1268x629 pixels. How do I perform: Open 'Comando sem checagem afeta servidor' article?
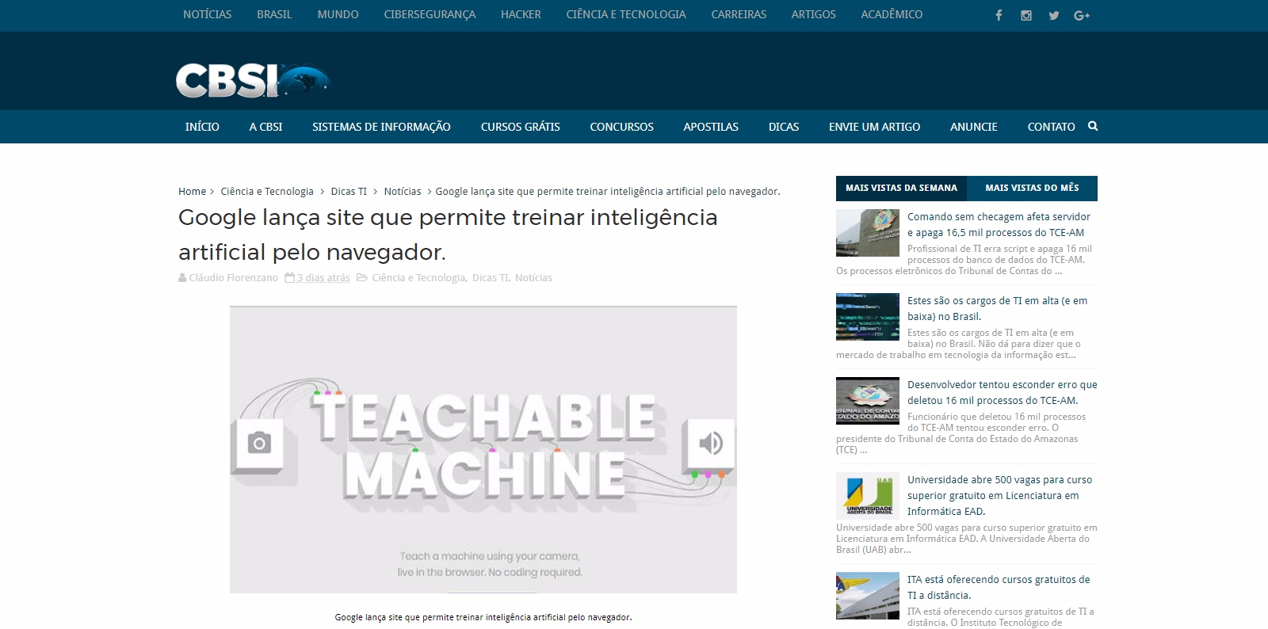click(x=999, y=224)
